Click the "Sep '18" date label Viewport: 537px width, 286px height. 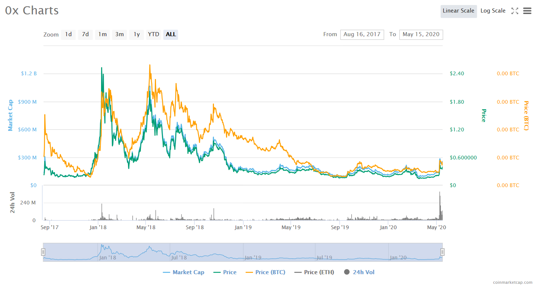click(x=195, y=227)
